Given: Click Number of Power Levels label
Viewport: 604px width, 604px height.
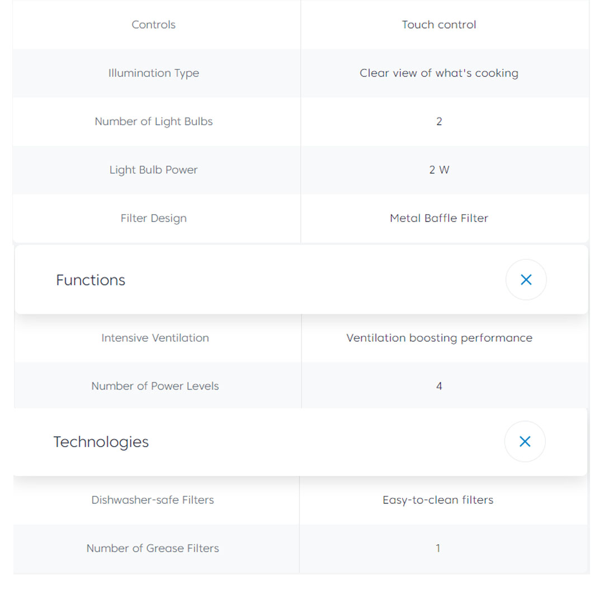Looking at the screenshot, I should [x=155, y=386].
